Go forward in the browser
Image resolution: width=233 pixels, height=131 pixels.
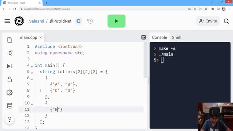pos(9,9)
